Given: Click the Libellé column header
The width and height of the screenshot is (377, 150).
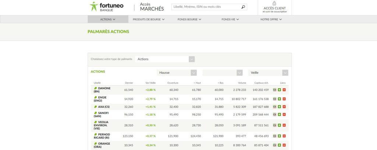Looking at the screenshot, I should pyautogui.click(x=97, y=83).
